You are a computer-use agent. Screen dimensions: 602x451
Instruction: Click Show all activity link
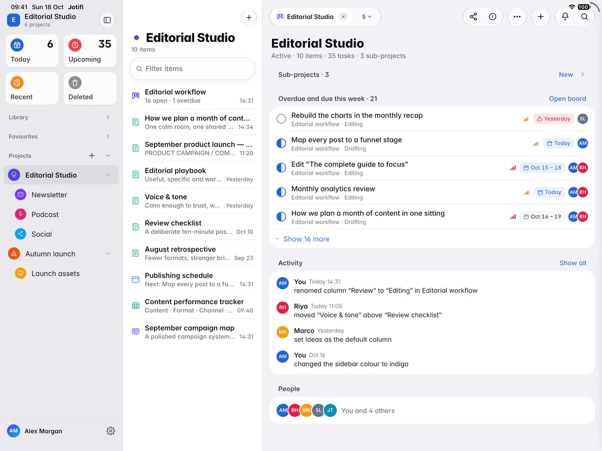[x=573, y=263]
